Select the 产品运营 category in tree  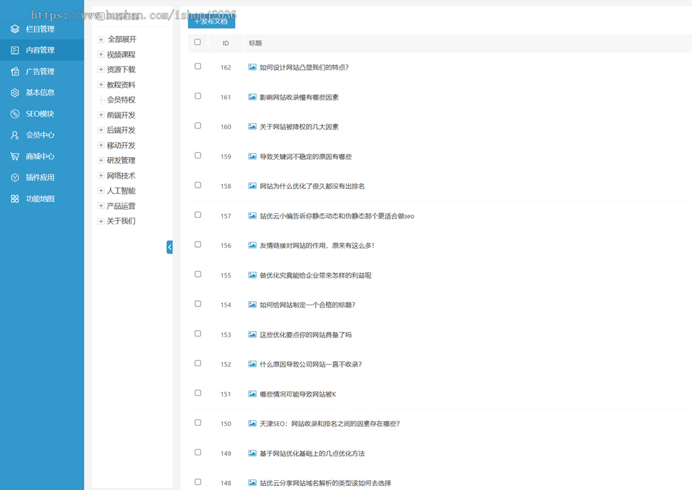[x=121, y=206]
